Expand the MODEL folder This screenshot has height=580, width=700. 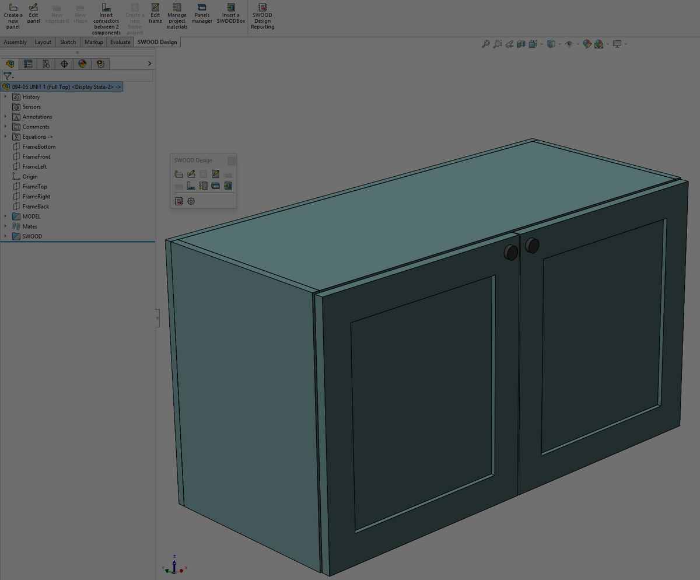[x=5, y=216]
